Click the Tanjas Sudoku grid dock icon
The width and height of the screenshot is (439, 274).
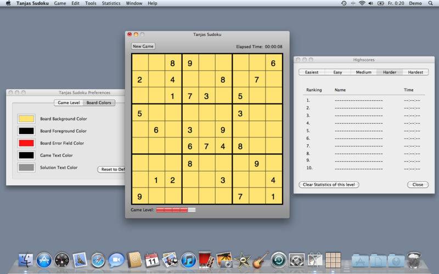pyautogui.click(x=333, y=260)
